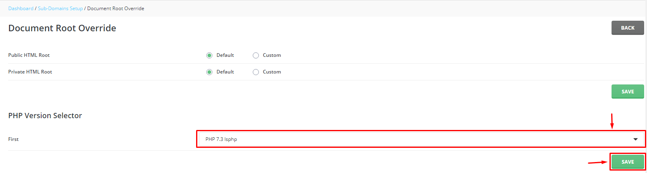Select Default radio for Public HTML Root
The image size is (647, 173).
209,55
